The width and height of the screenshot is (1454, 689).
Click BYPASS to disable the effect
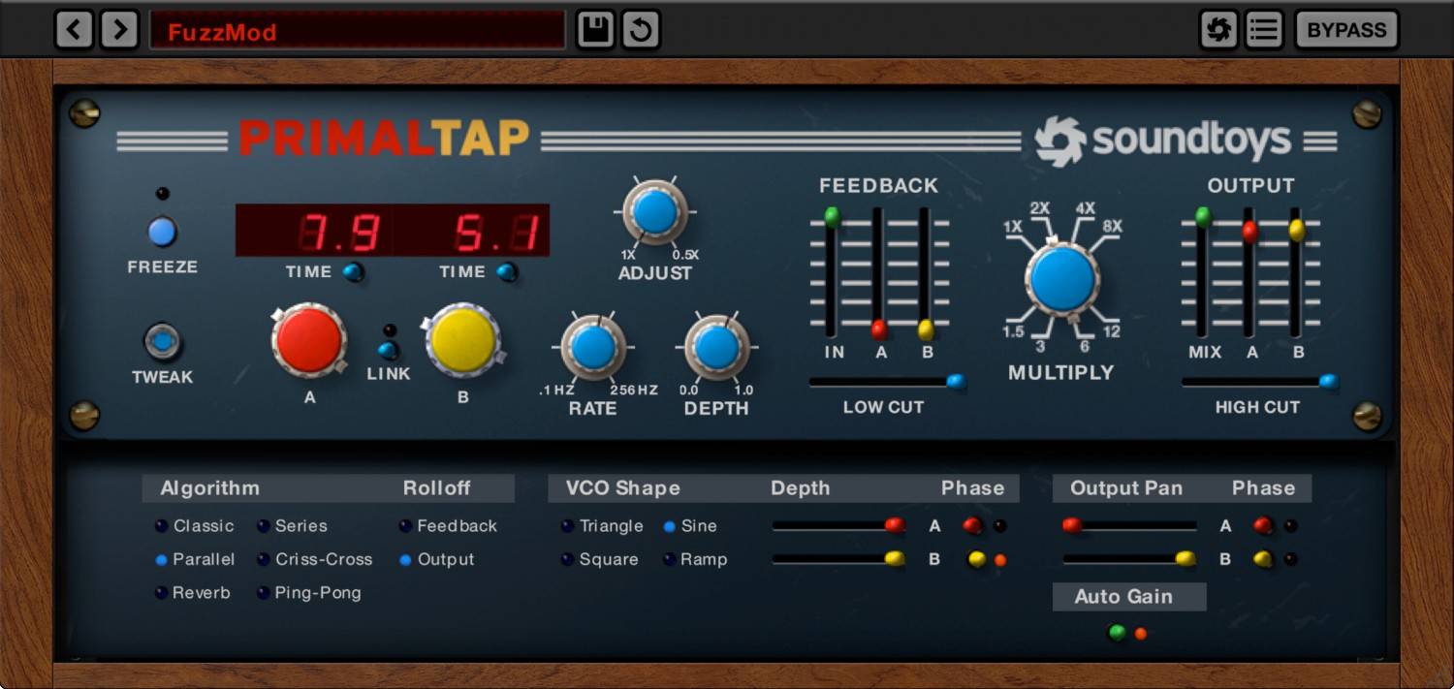pos(1345,29)
